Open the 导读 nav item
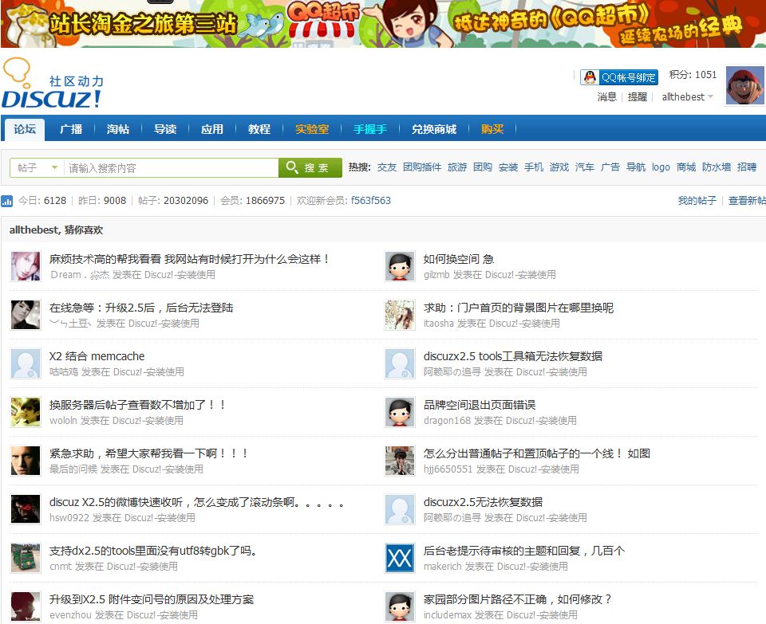Viewport: 766px width, 624px height. pyautogui.click(x=165, y=129)
